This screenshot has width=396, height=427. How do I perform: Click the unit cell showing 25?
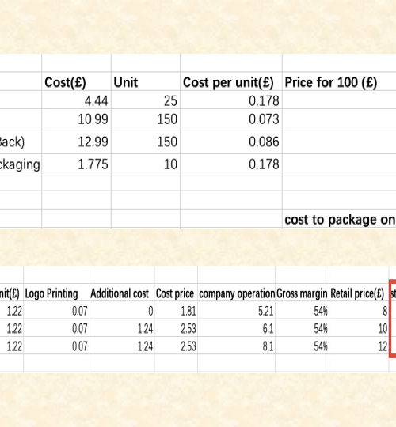click(x=146, y=100)
